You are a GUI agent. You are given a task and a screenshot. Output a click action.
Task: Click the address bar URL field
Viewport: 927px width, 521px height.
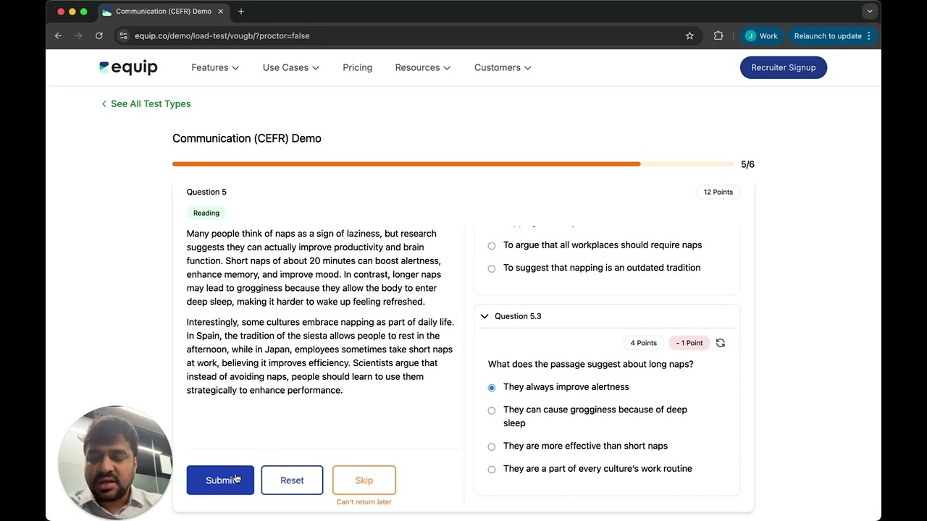coord(406,35)
